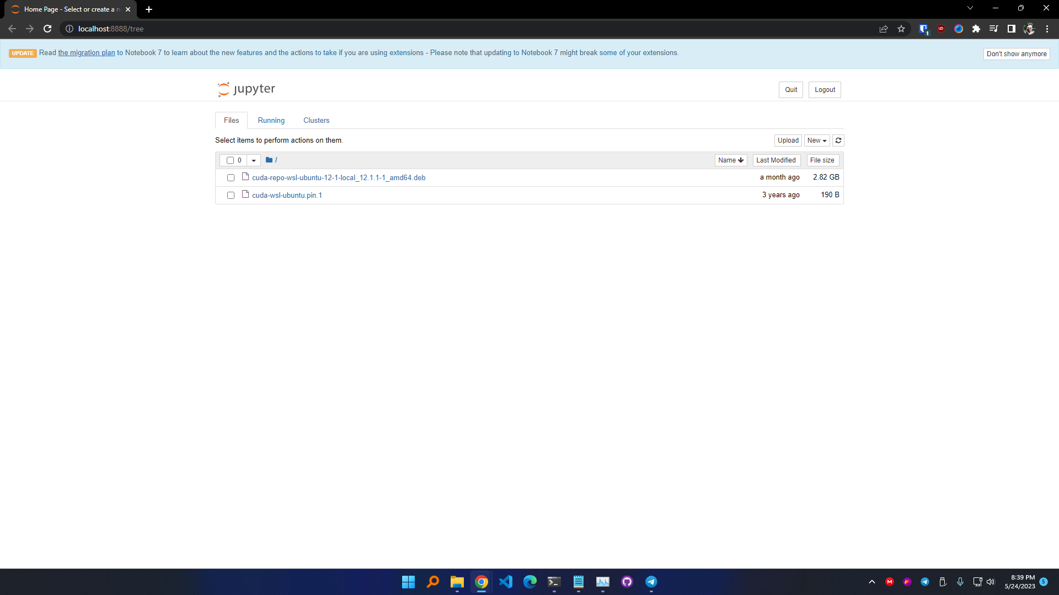The width and height of the screenshot is (1059, 595).
Task: Click the file icon beside cuda-wsl-ubuntu.pin.1
Action: pyautogui.click(x=245, y=194)
